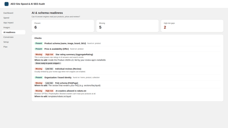This screenshot has width=228, height=128.
Task: Click the High risk badge on Star rating
Action: (49, 54)
